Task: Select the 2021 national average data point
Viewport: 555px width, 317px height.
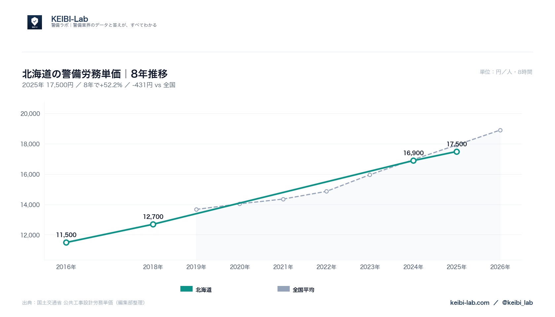Action: tap(283, 199)
